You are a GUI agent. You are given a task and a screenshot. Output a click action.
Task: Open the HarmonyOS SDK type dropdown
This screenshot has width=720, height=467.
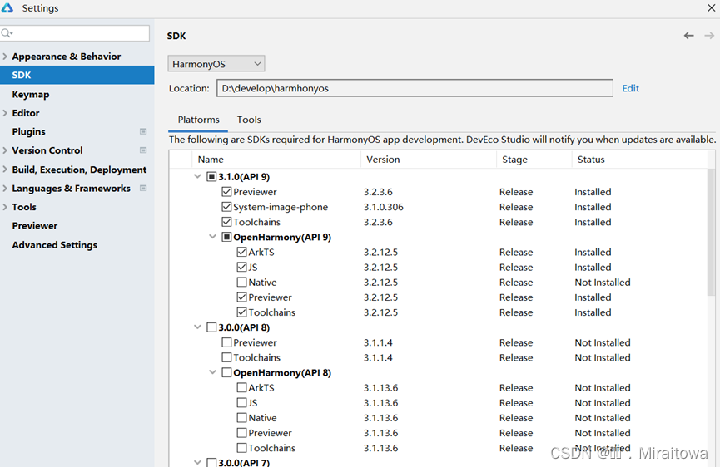click(x=216, y=64)
